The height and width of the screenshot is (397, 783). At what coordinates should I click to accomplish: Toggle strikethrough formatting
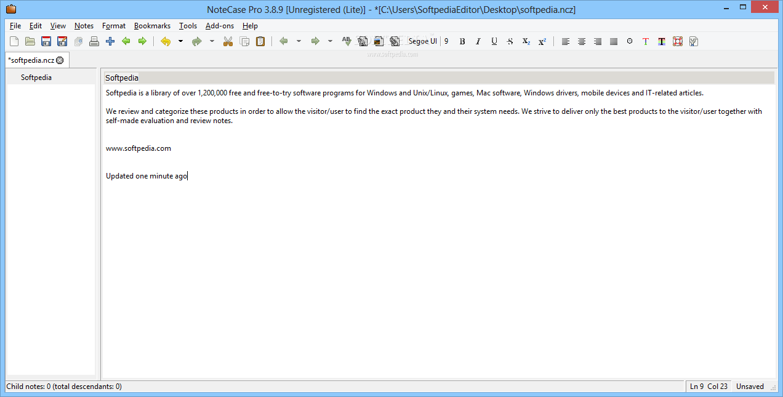coord(510,41)
